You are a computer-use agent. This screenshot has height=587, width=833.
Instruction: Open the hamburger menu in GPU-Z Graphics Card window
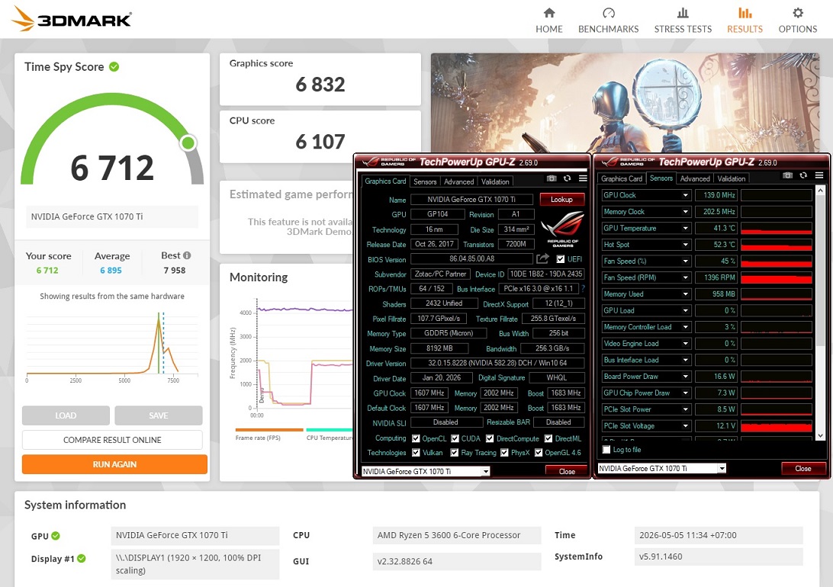[x=583, y=178]
